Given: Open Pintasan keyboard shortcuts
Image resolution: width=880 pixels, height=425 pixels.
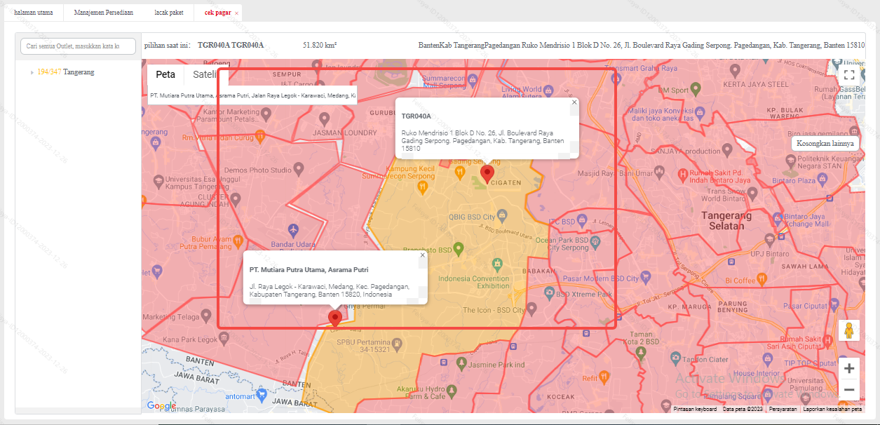Looking at the screenshot, I should [695, 409].
